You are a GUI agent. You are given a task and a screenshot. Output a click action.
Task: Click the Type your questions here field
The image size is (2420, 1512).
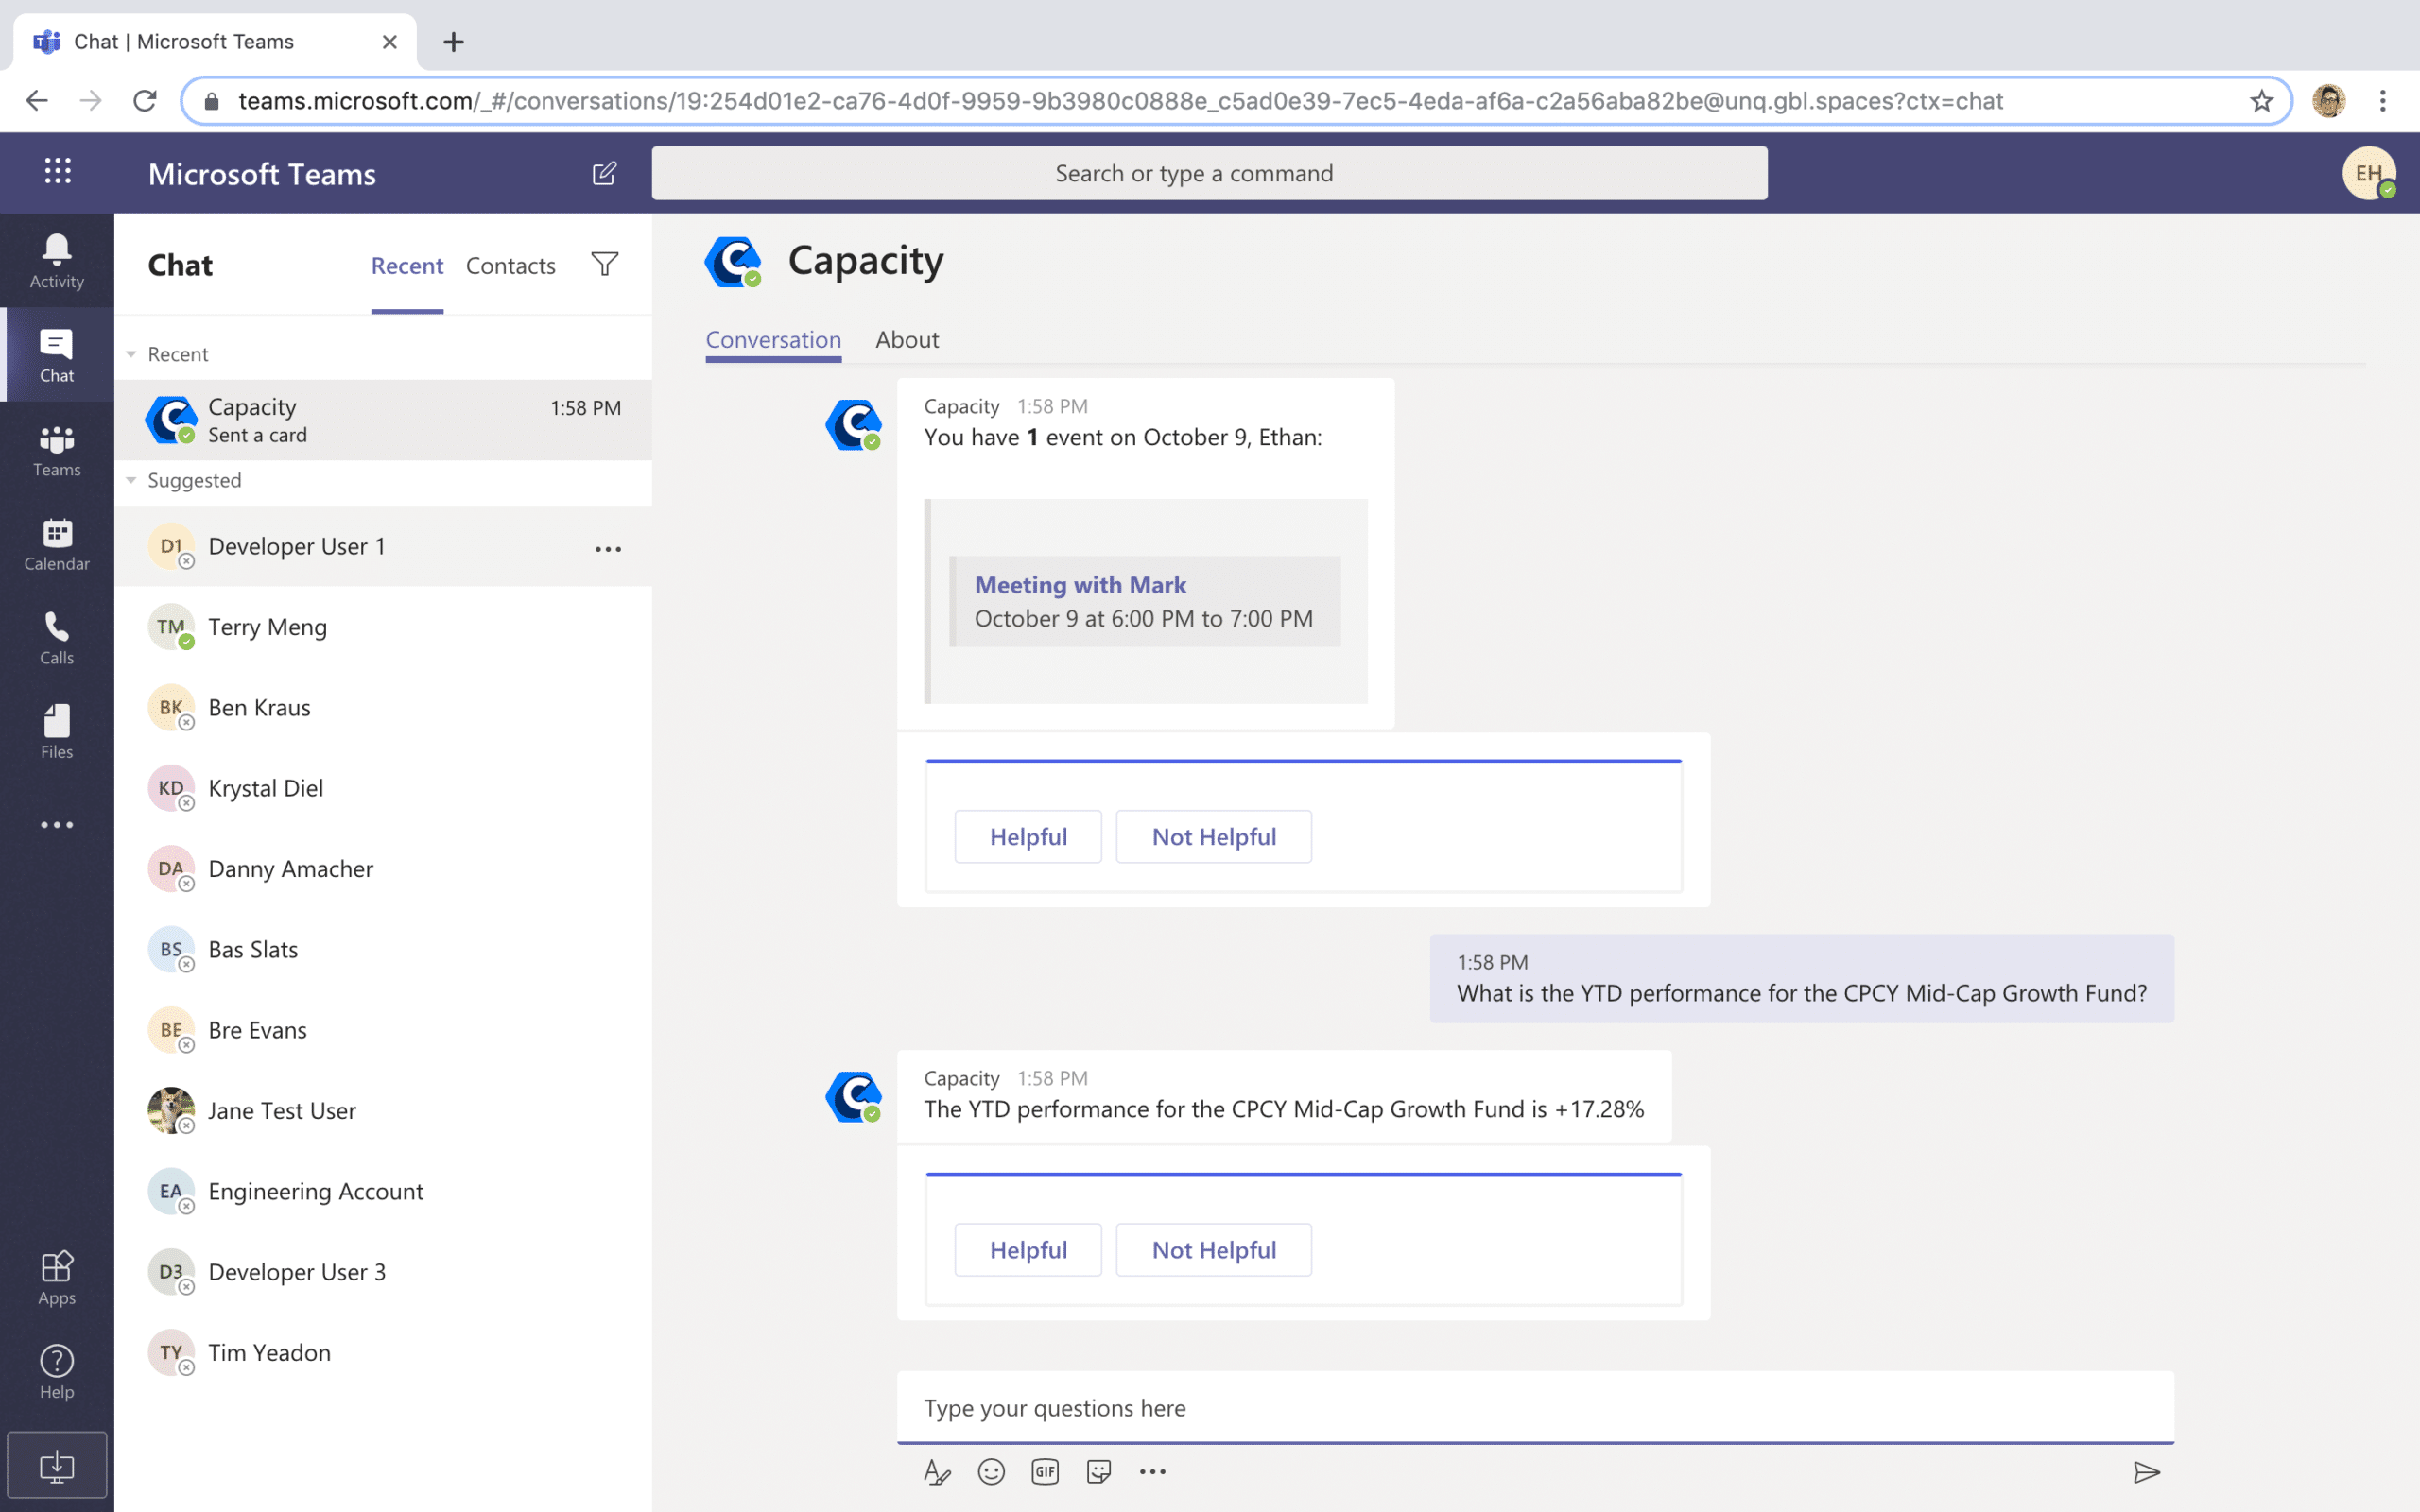pos(1534,1407)
